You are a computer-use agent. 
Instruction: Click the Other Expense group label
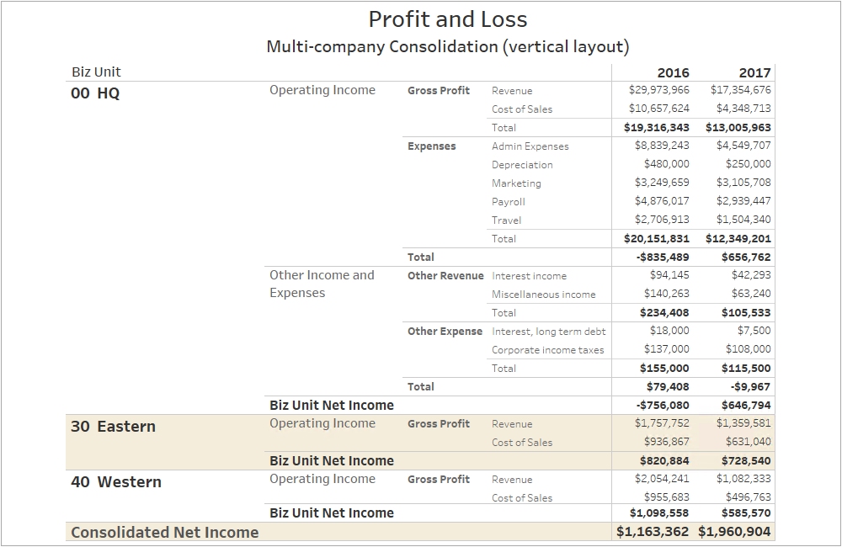[445, 332]
